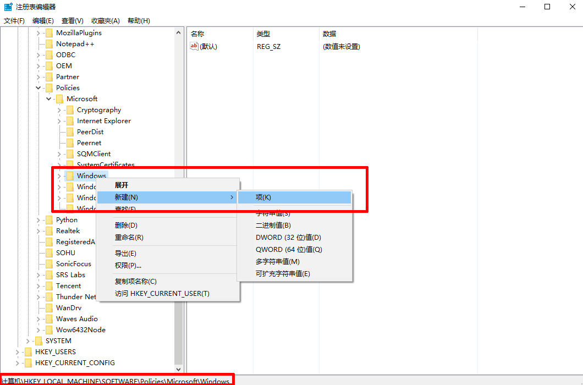This screenshot has height=385, width=583.
Task: Select the Tencent key folder icon
Action: (48, 285)
